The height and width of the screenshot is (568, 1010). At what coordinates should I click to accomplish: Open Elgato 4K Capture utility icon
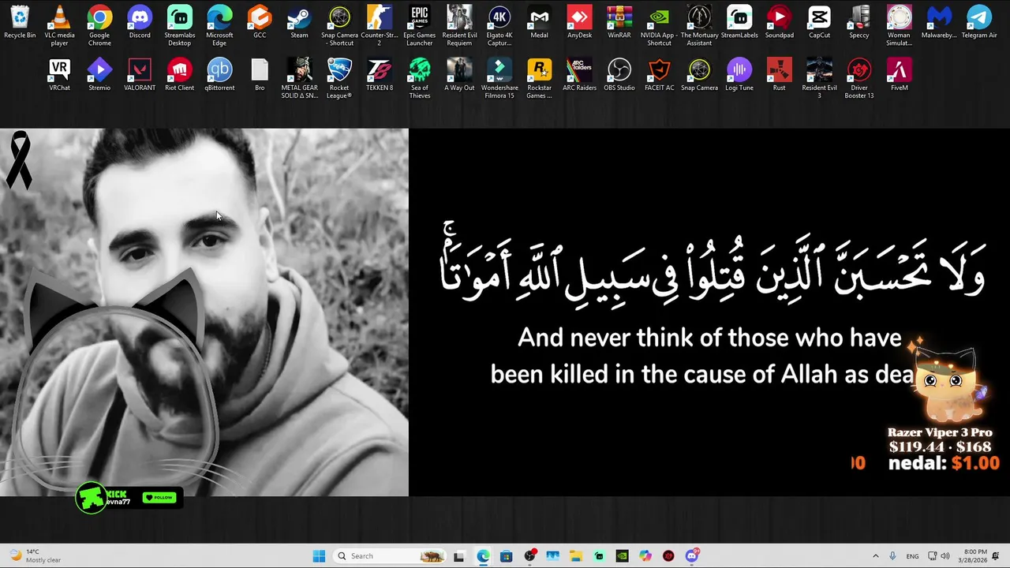tap(499, 25)
